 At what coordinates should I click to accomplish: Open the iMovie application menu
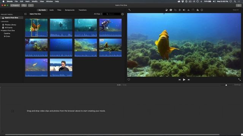pos(9,2)
